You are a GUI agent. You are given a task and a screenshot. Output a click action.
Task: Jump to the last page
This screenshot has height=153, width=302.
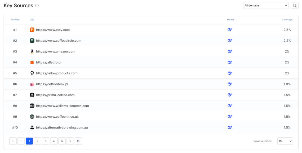[x=78, y=141]
